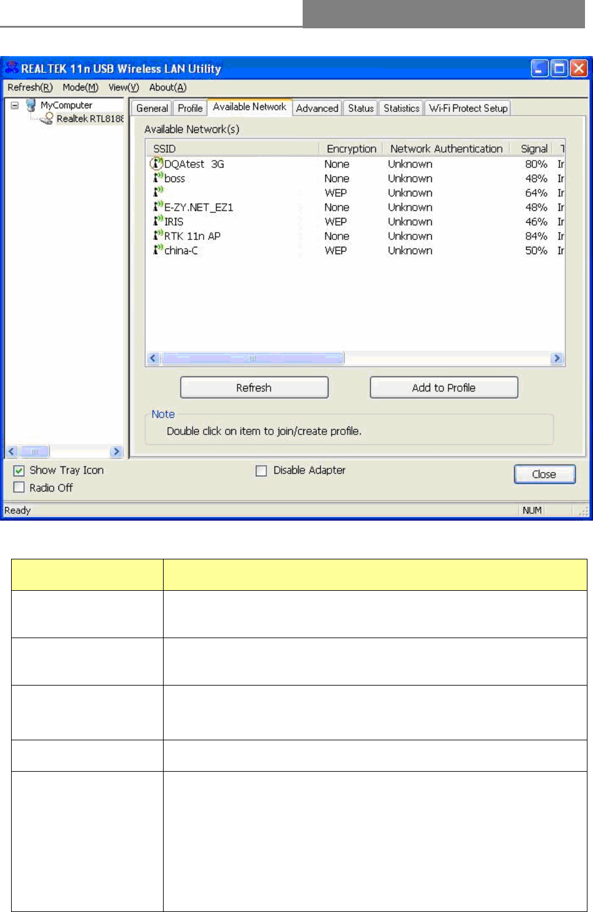Check the Disable Adapter checkbox
593x912 pixels.
261,471
